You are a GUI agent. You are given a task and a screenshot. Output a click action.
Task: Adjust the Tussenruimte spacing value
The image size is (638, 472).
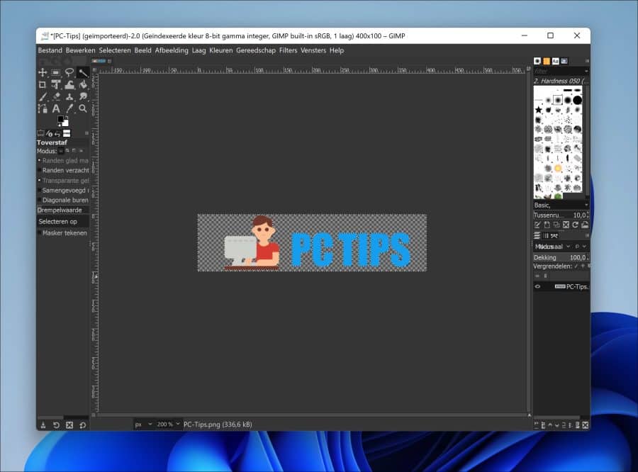pyautogui.click(x=561, y=215)
